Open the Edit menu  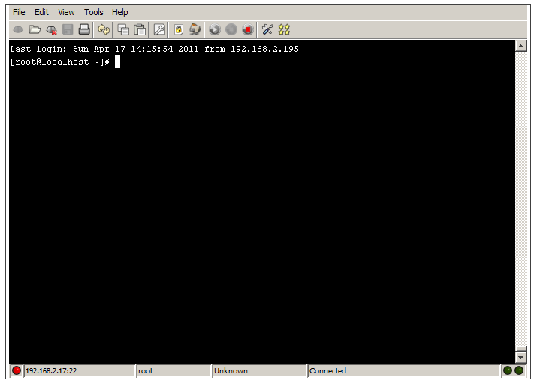click(x=41, y=12)
